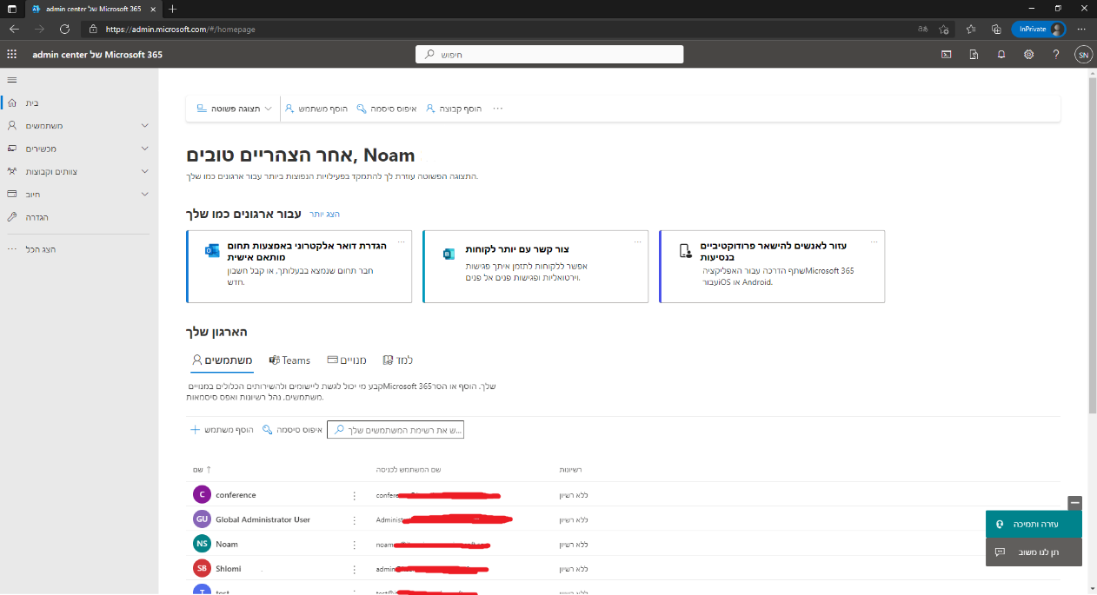Screen dimensions: 1097x595
Task: Open the connect with customers card
Action: [x=535, y=267]
